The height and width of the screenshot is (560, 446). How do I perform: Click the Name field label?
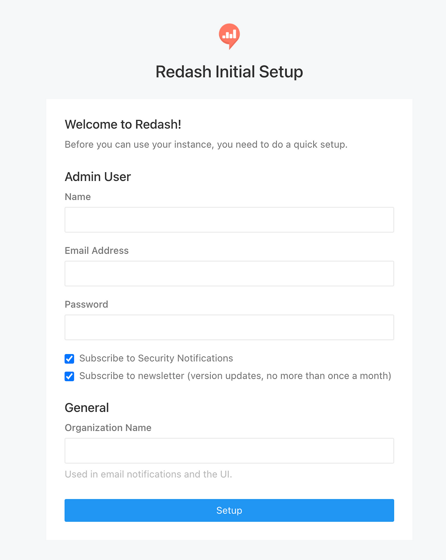tap(78, 197)
